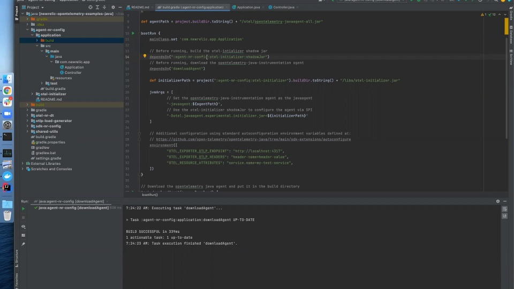The image size is (514, 289).
Task: Toggle the eye show-passed-tests filter in Run panel
Action: (x=23, y=226)
